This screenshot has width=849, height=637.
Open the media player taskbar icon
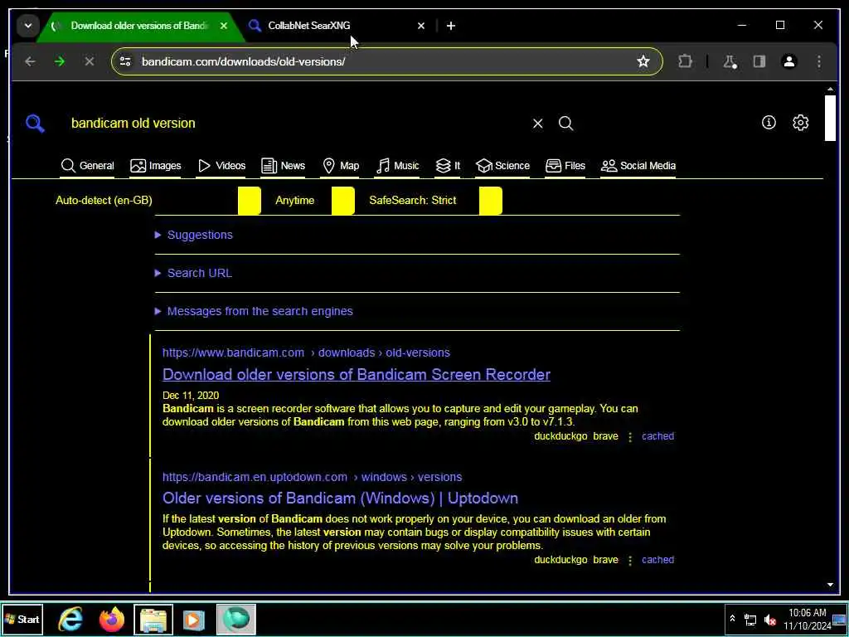click(x=194, y=619)
